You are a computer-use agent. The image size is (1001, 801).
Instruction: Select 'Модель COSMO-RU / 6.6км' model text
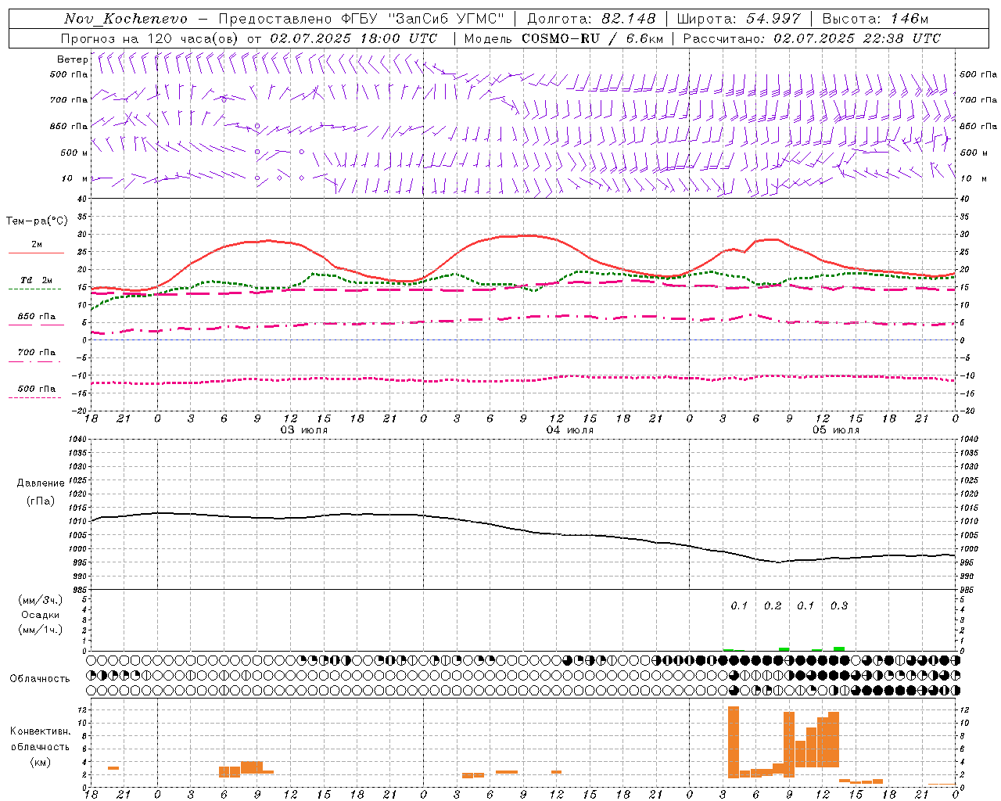pyautogui.click(x=564, y=38)
